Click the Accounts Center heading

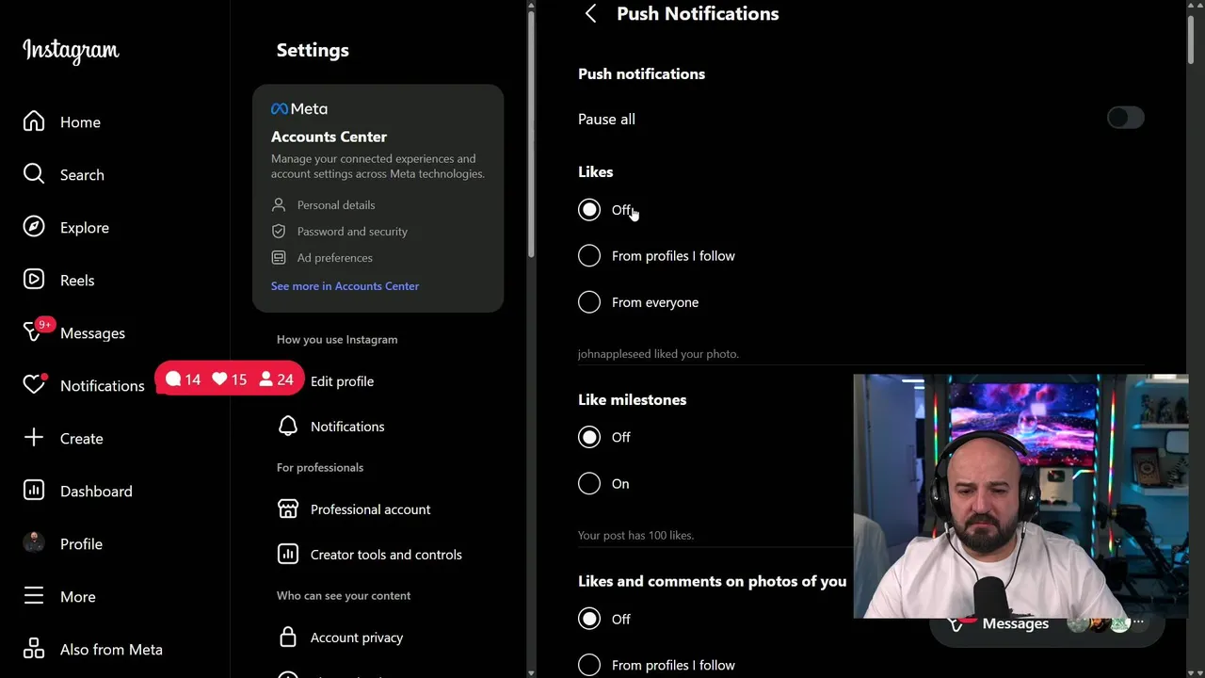[x=329, y=137]
